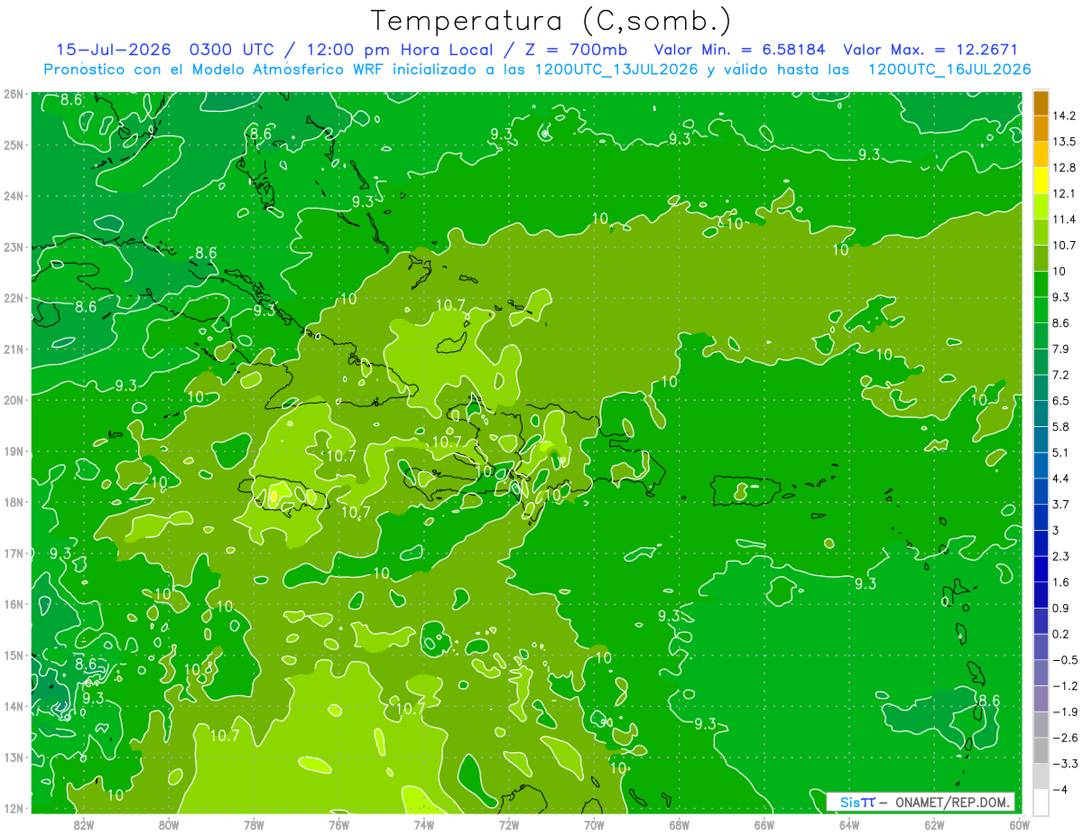
Task: Click the 'Sisπ – ONAMET/REP.DOM.' credit box
Action: click(x=921, y=802)
